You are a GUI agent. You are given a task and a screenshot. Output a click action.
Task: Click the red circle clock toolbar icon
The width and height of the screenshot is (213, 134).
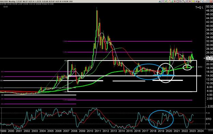[178, 1]
